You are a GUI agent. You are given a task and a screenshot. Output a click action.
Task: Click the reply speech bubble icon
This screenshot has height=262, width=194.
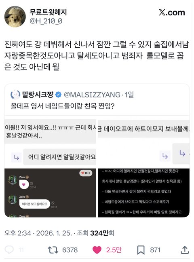click(x=9, y=250)
